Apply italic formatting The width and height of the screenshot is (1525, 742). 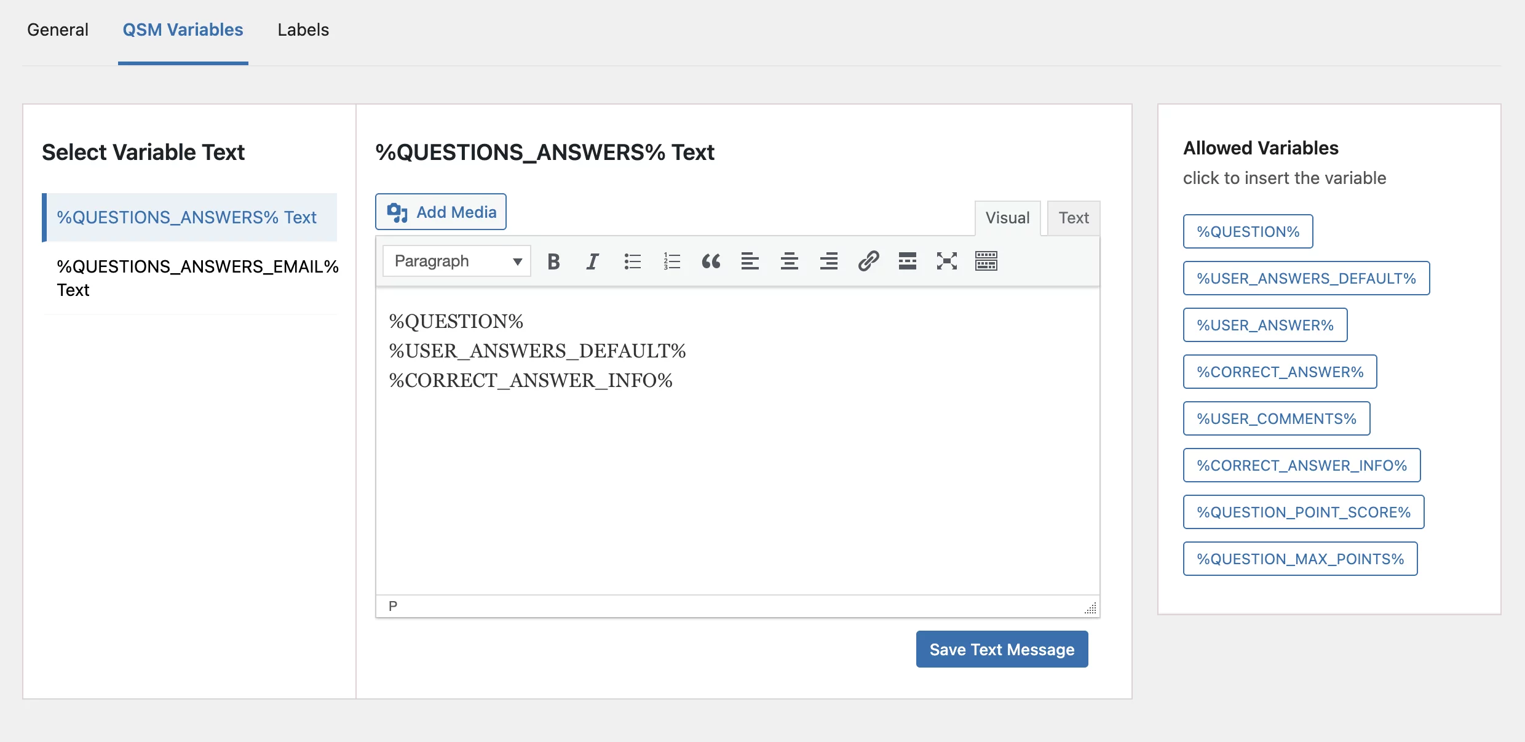point(592,261)
